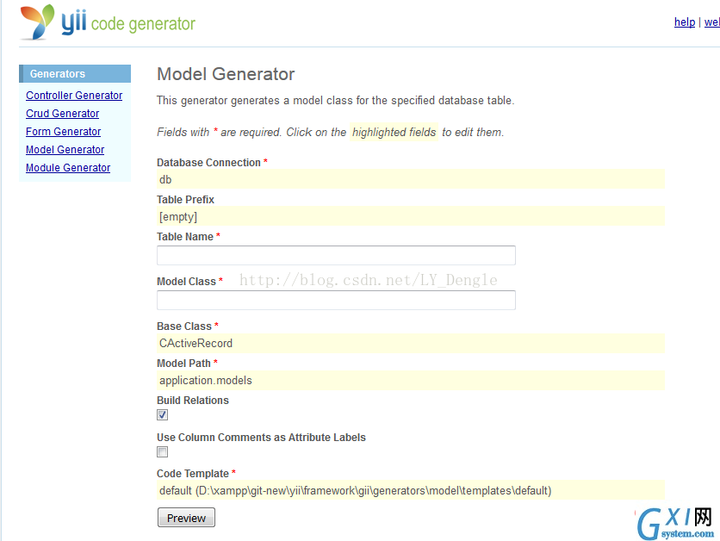
Task: Click the 'yii code generator' title text
Action: (x=128, y=23)
